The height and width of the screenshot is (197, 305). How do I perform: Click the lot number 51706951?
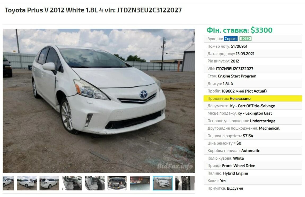tap(239, 46)
